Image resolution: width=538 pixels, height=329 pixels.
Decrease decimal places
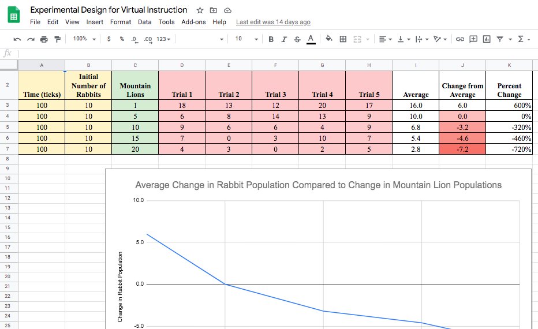134,39
